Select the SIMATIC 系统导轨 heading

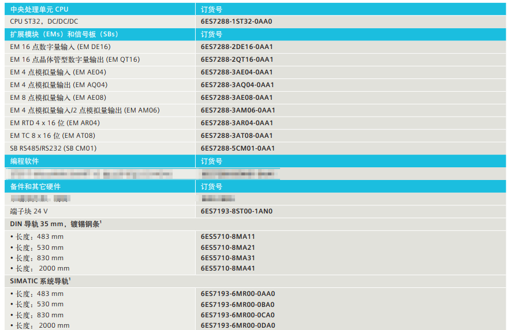40,281
